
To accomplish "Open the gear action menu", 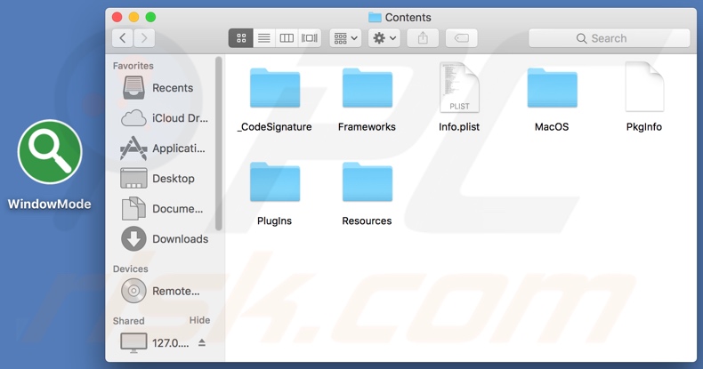I will (x=384, y=38).
